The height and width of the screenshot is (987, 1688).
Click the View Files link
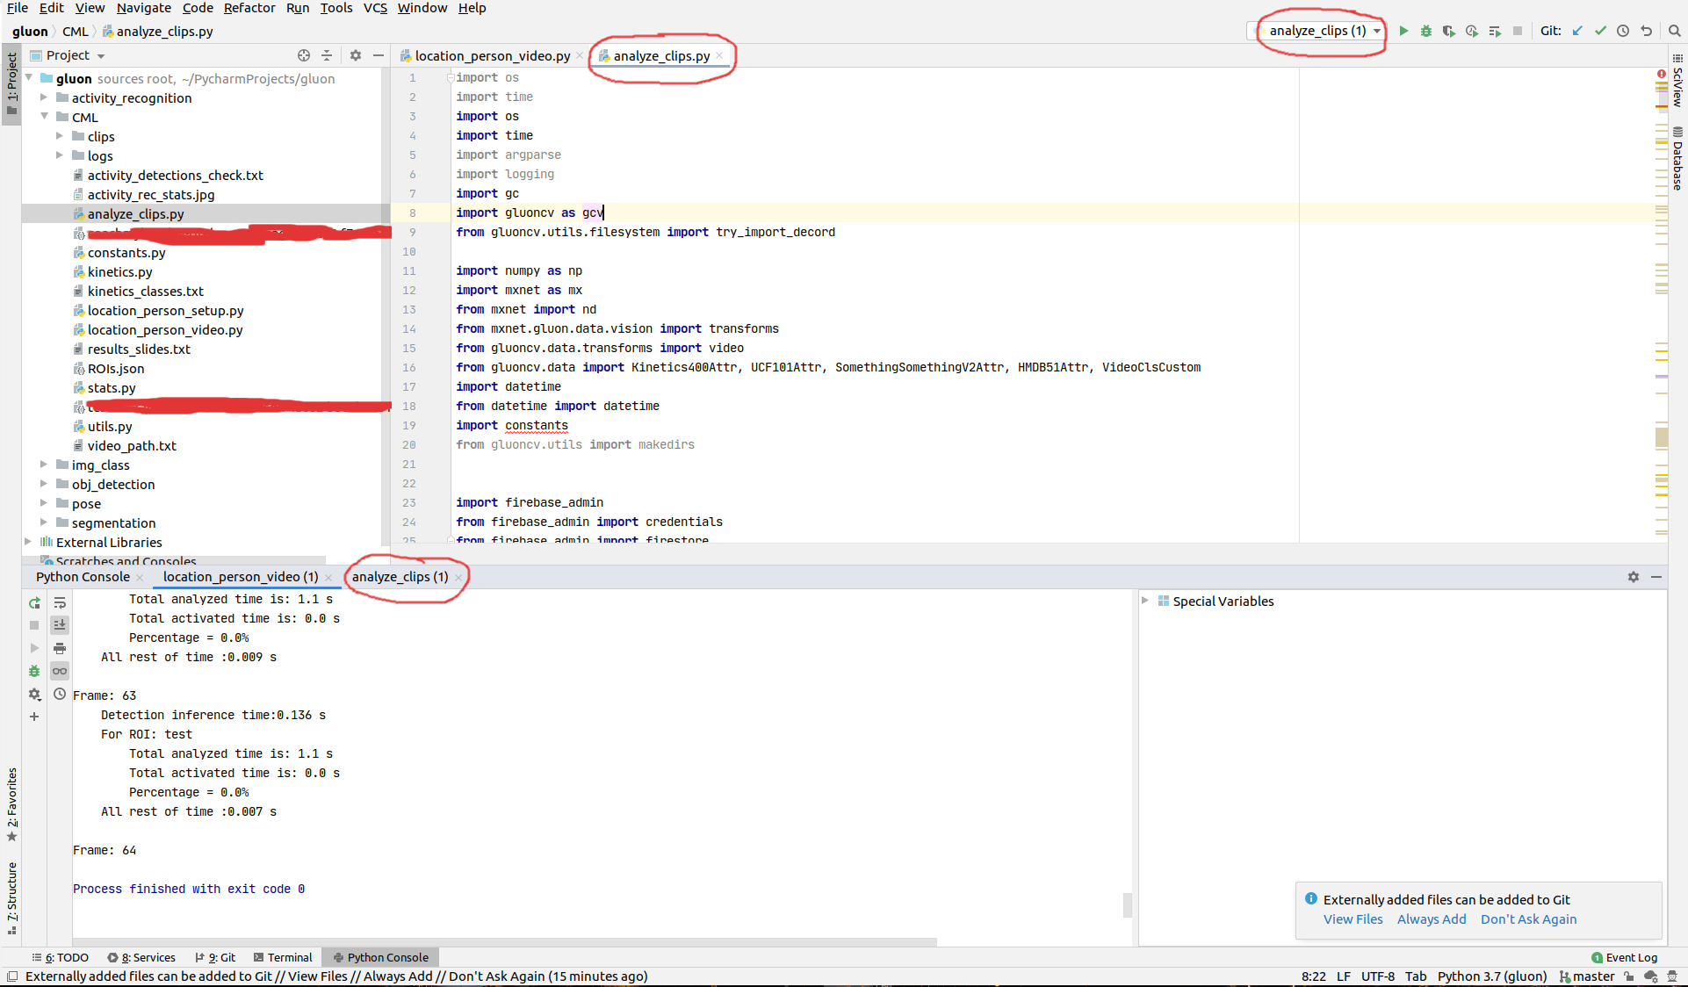(1353, 919)
